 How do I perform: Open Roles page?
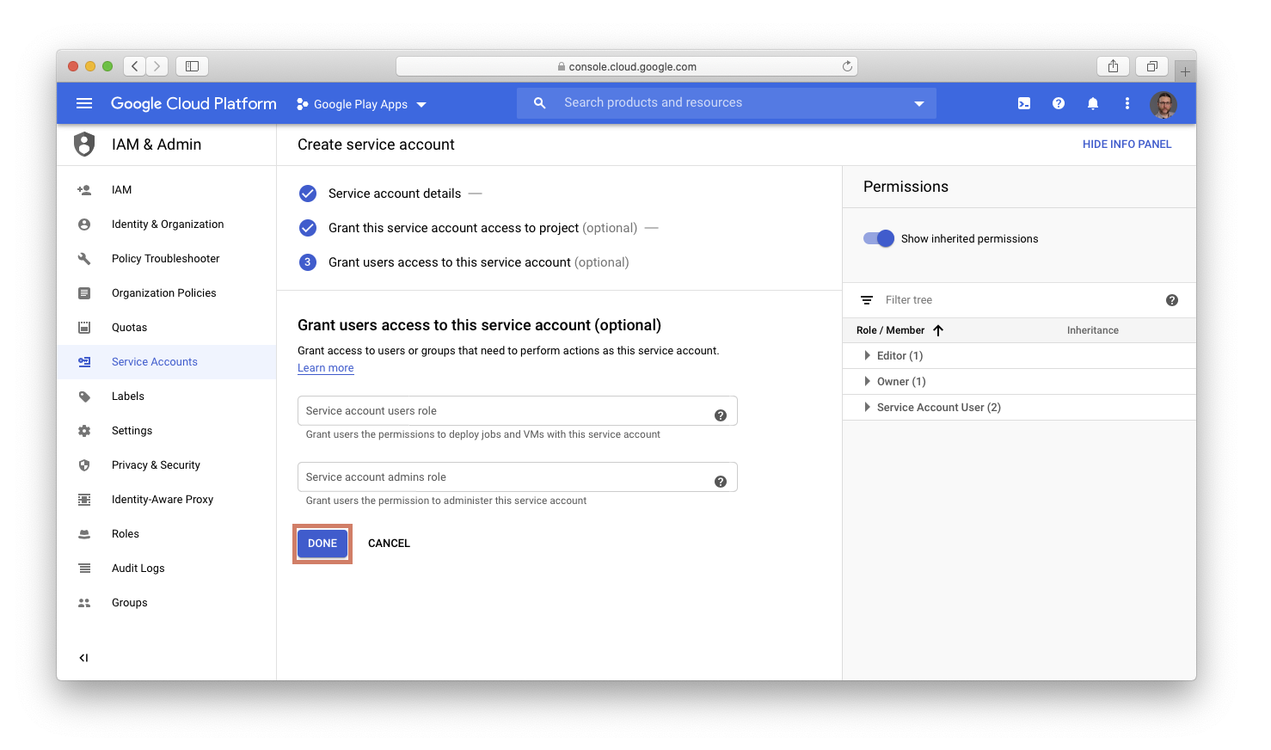tap(126, 534)
